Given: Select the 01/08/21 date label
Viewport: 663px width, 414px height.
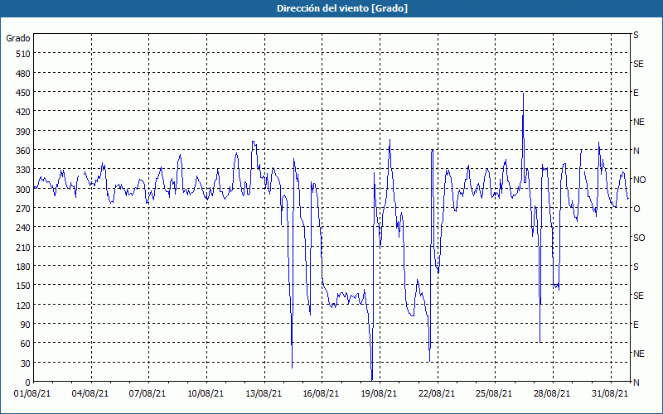Looking at the screenshot, I should pos(34,394).
